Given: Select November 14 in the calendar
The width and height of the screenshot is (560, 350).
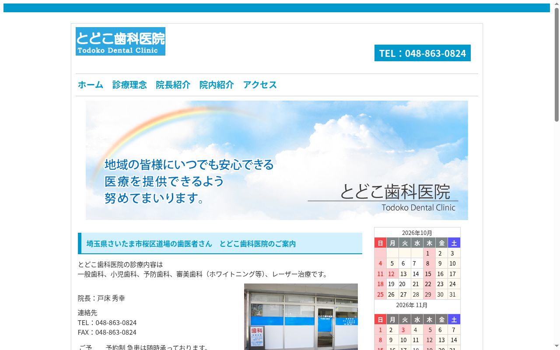Looking at the screenshot, I should pos(454,340).
